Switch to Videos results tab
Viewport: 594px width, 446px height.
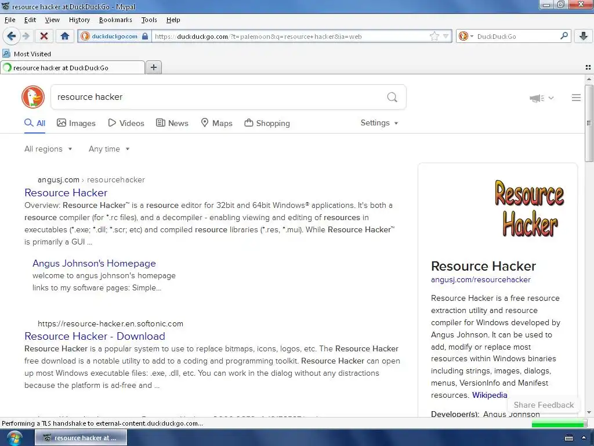126,123
